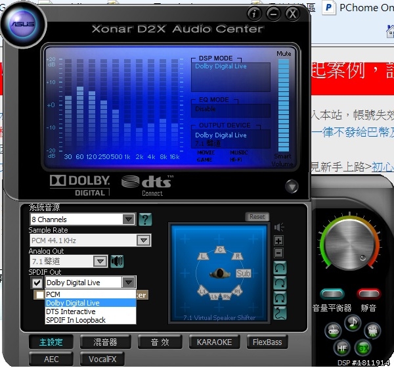Click the middle rotate arrow icon by shifter
This screenshot has height=368, width=394.
coord(280,283)
